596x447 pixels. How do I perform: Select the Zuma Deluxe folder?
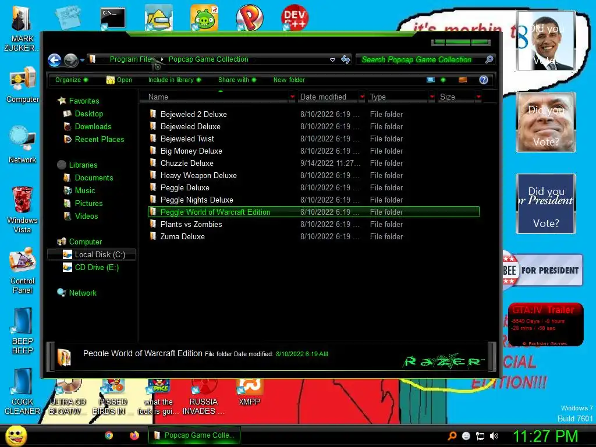tap(314, 236)
